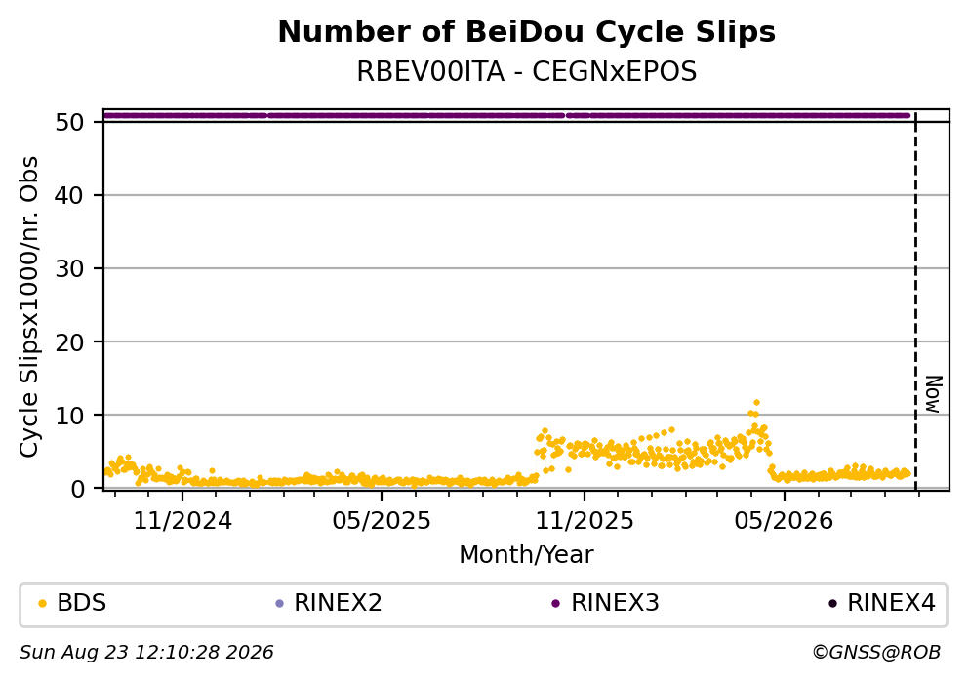
Task: Click the 11/2024 x-axis tick label
Action: [182, 521]
